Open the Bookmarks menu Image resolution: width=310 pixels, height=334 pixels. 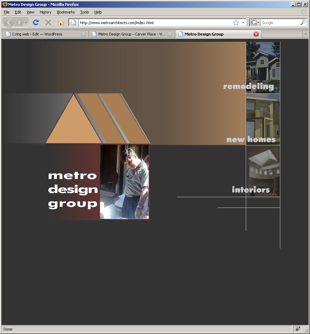coord(66,12)
